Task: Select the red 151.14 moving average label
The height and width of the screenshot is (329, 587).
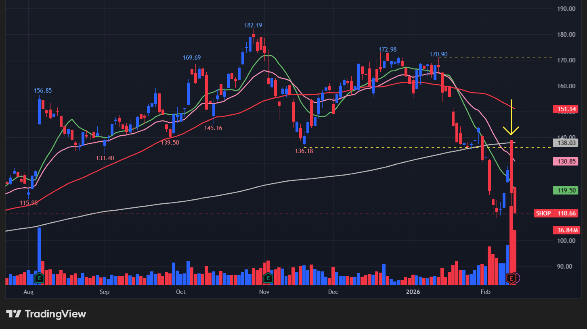Action: (566, 109)
